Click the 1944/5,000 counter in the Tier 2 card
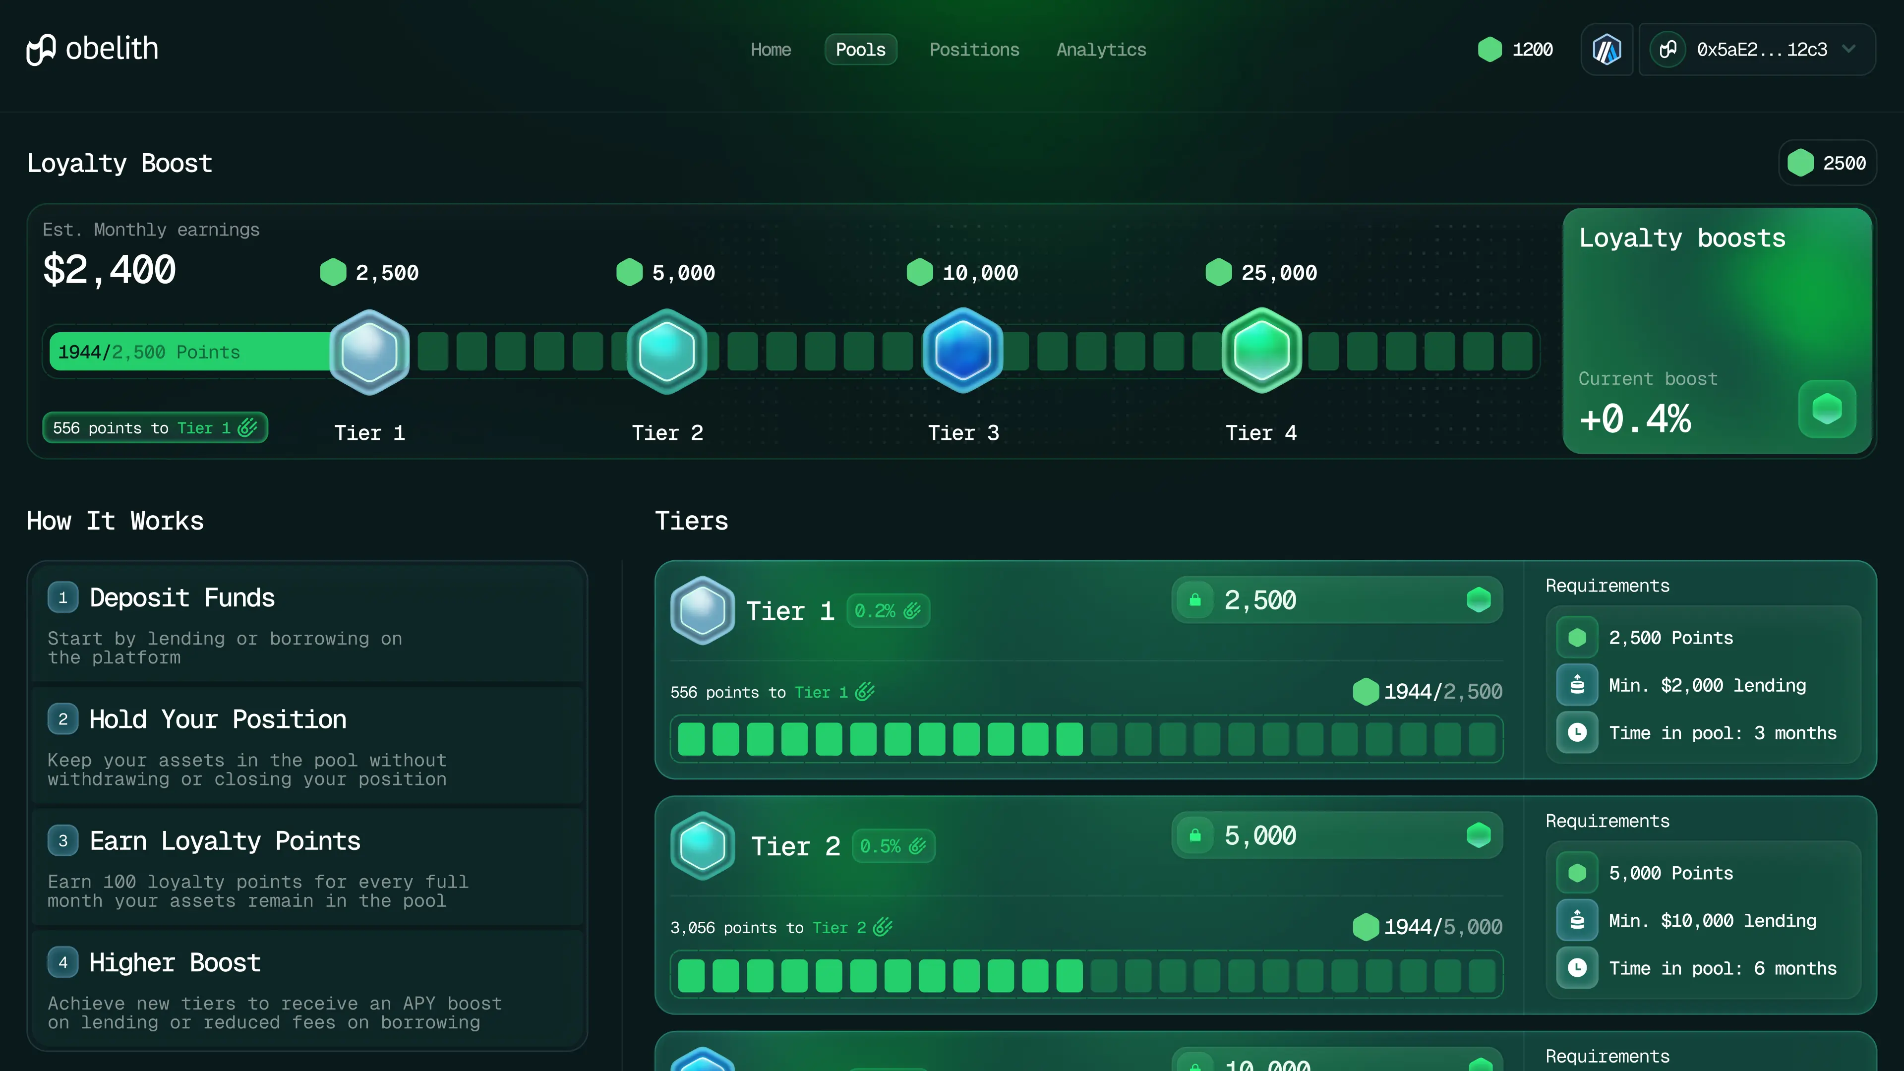The image size is (1904, 1071). coord(1428,927)
